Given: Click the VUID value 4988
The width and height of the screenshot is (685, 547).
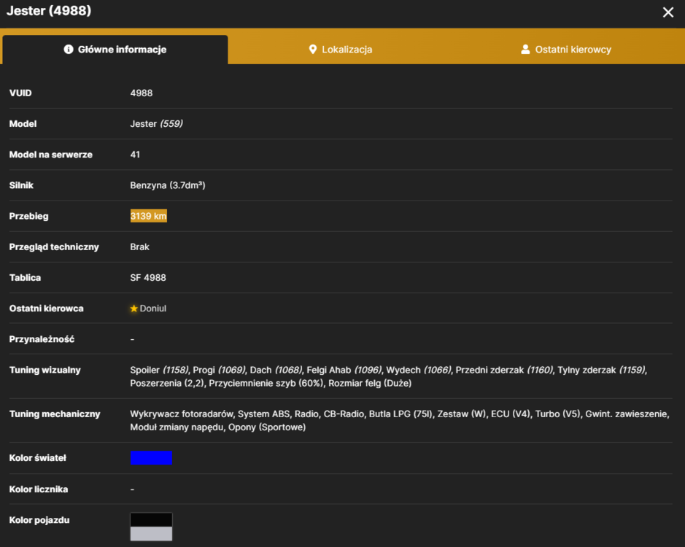Looking at the screenshot, I should [141, 93].
